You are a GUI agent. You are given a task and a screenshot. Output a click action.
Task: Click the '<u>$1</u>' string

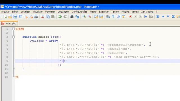116,53
